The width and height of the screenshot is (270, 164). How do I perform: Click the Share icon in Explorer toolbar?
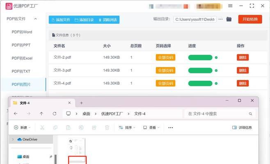click(x=94, y=128)
